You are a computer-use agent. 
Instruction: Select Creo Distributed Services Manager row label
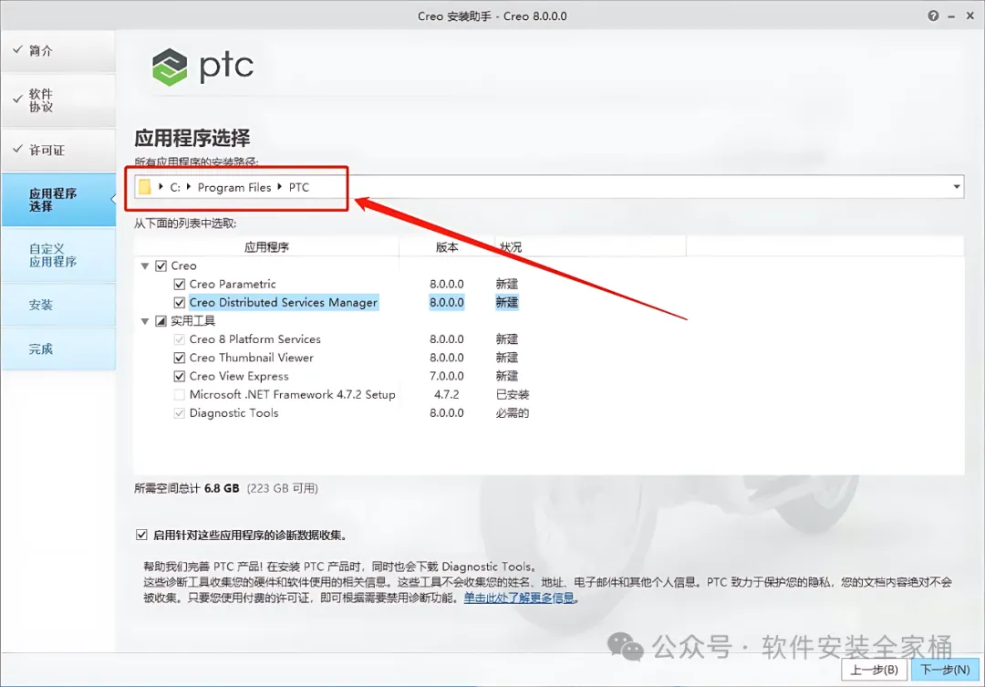(284, 302)
